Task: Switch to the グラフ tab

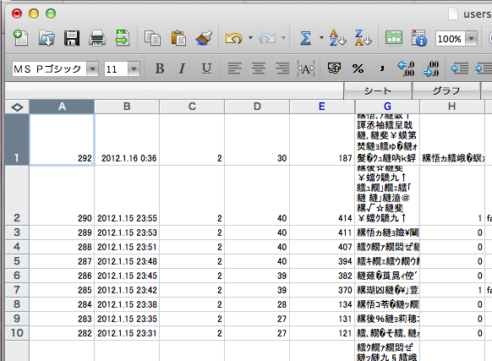Action: pos(446,91)
